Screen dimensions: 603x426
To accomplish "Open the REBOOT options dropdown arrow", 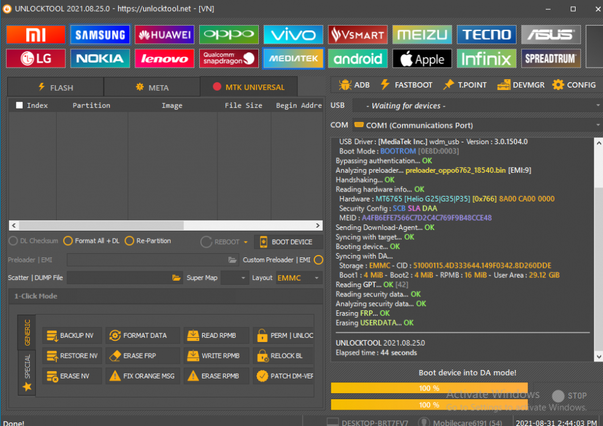I will (x=245, y=242).
